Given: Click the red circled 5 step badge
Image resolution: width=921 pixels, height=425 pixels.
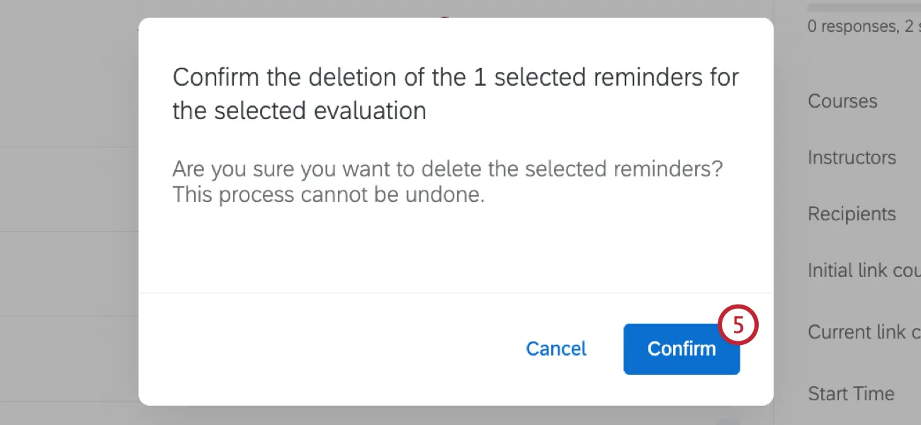Looking at the screenshot, I should (739, 324).
